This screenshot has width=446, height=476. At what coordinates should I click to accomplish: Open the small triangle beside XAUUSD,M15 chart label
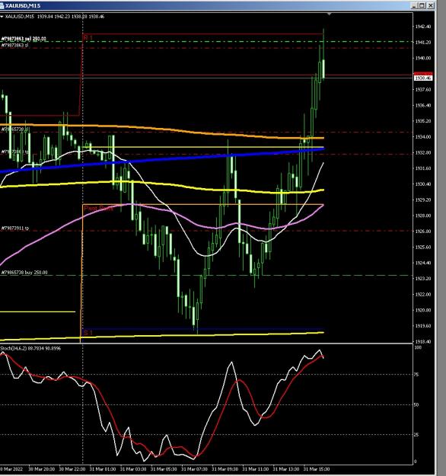(2, 17)
